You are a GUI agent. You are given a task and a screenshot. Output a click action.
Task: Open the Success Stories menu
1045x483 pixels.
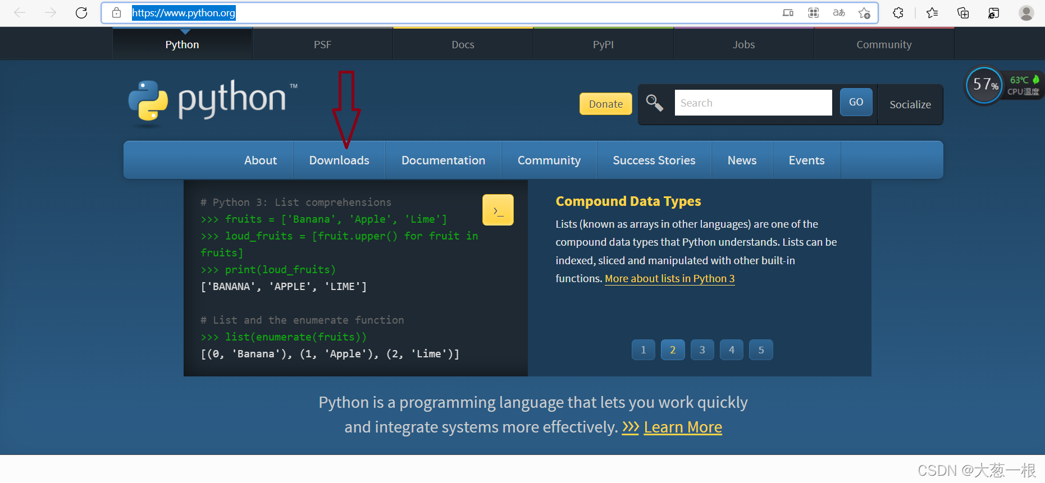click(x=654, y=160)
